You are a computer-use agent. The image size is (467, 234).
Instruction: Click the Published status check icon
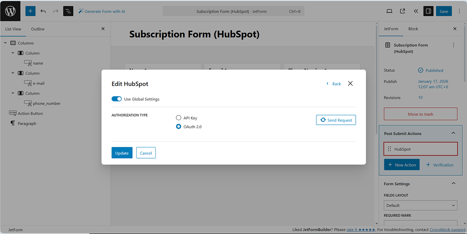coord(420,70)
